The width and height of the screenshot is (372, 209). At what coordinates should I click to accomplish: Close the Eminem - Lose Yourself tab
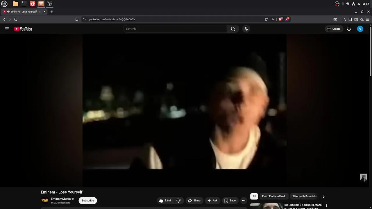[44, 12]
